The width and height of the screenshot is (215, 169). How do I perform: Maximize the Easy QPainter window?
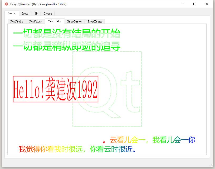[x=194, y=4]
